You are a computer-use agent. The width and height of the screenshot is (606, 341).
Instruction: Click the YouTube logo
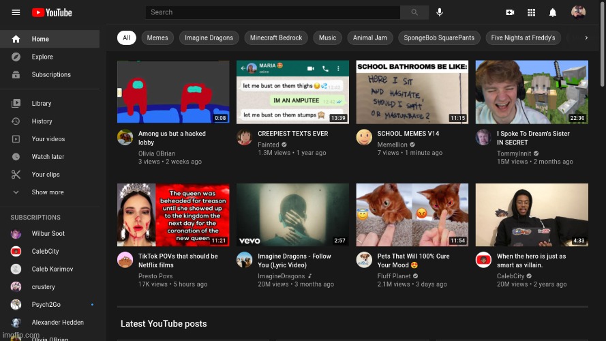52,12
